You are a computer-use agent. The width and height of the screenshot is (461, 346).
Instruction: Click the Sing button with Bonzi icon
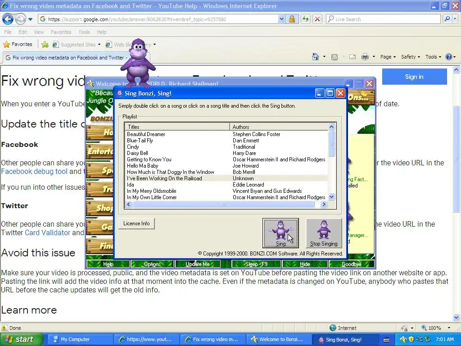coord(280,233)
